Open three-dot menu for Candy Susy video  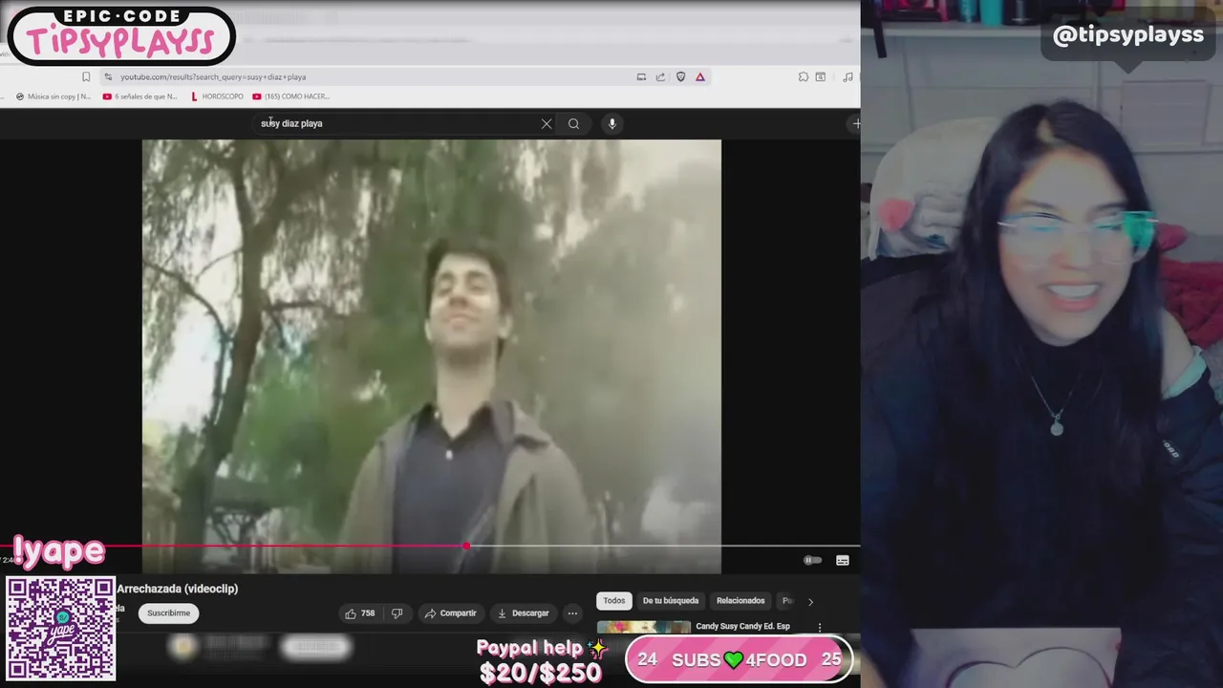tap(819, 628)
